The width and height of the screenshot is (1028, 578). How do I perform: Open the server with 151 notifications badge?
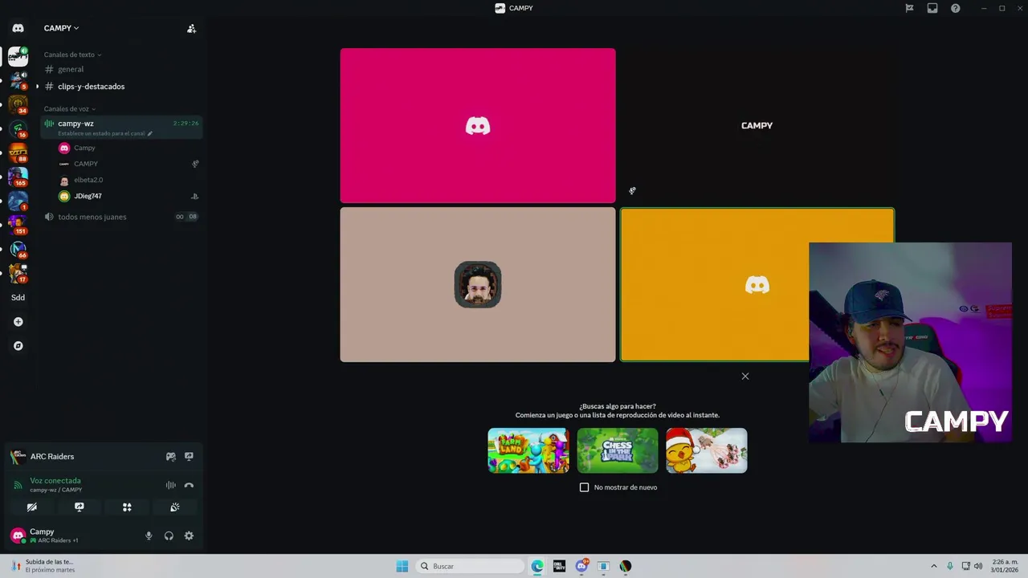coord(18,225)
